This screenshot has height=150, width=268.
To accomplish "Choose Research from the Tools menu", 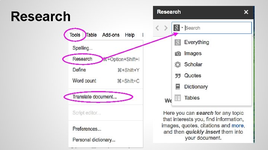I will [82, 59].
